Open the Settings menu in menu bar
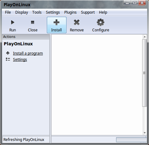 pyautogui.click(x=53, y=12)
